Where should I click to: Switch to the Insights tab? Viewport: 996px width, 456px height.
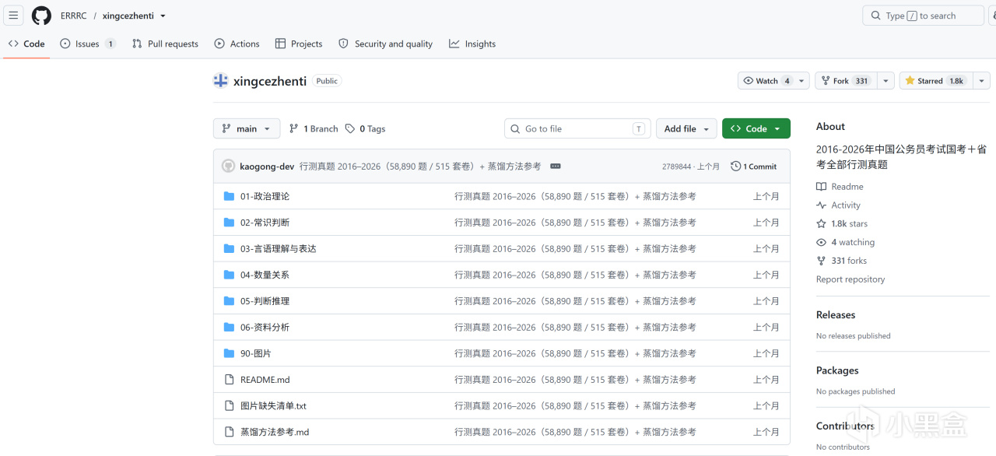pos(472,44)
